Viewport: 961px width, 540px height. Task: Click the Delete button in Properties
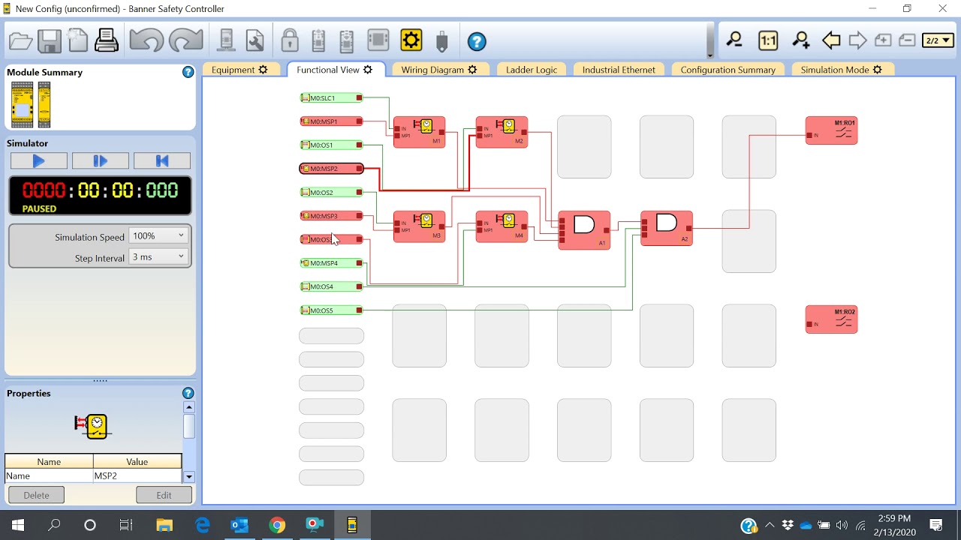point(36,495)
